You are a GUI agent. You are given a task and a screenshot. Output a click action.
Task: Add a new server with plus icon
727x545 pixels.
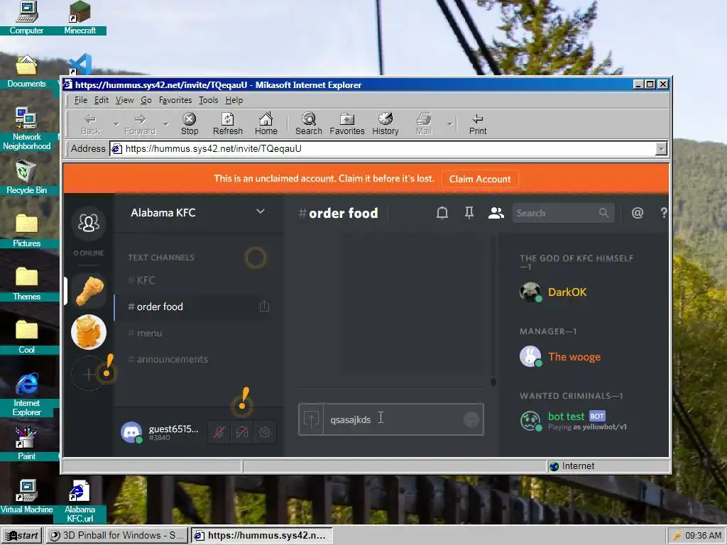tap(88, 373)
